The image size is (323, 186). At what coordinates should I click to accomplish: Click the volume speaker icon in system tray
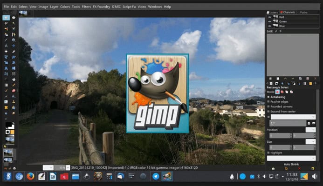(264, 176)
